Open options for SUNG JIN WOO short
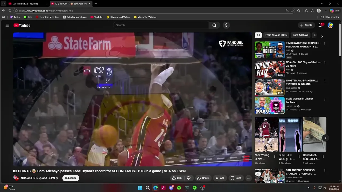The image size is (342, 192). (299, 157)
